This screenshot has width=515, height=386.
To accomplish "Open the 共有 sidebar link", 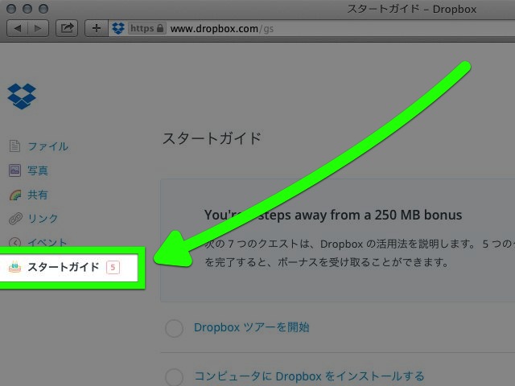I will pyautogui.click(x=38, y=195).
